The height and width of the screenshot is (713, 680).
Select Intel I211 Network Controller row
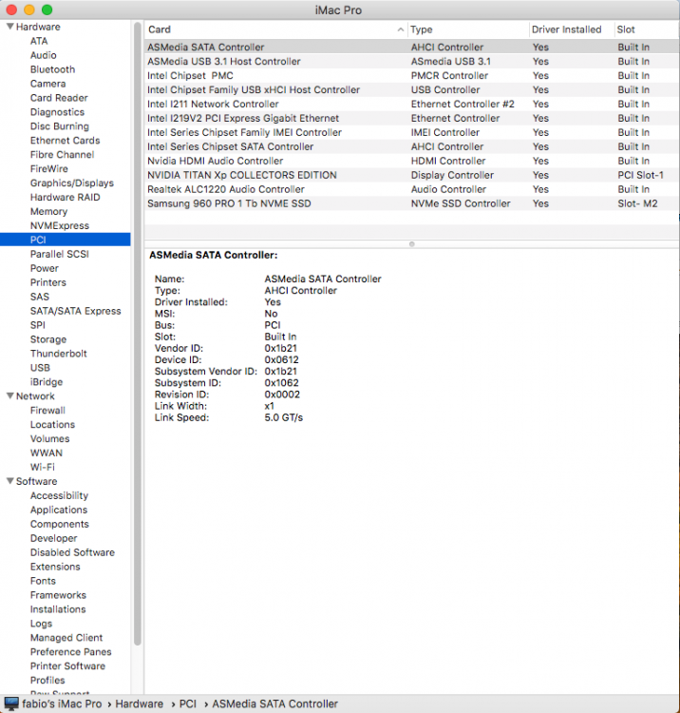(411, 105)
